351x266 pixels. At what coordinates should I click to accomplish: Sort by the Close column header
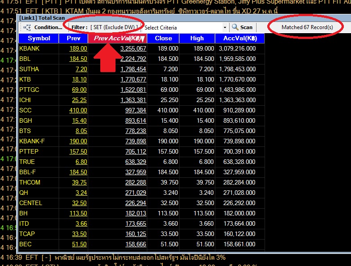(x=163, y=39)
